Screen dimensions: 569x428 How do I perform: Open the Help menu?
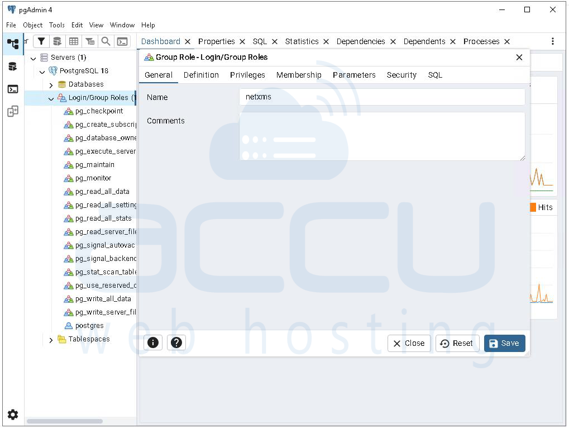(x=148, y=25)
